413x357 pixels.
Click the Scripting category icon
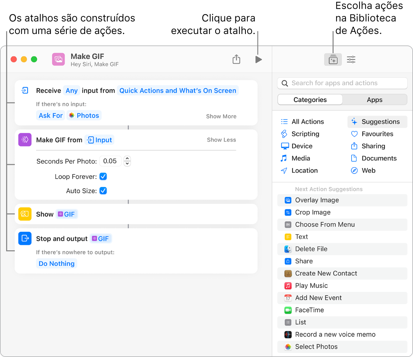point(285,134)
